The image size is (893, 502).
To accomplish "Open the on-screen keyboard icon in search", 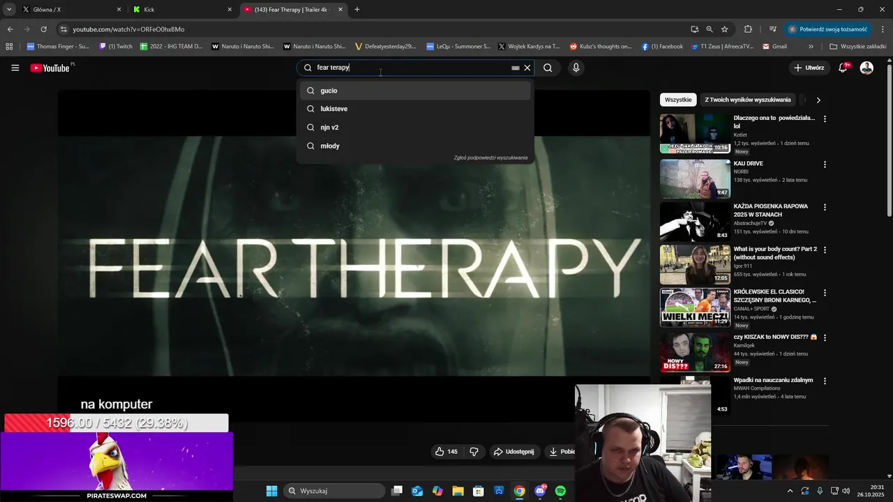I will [x=516, y=68].
